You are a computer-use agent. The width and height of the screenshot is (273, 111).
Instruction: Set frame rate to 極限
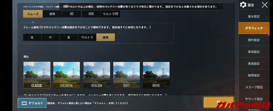(105, 37)
